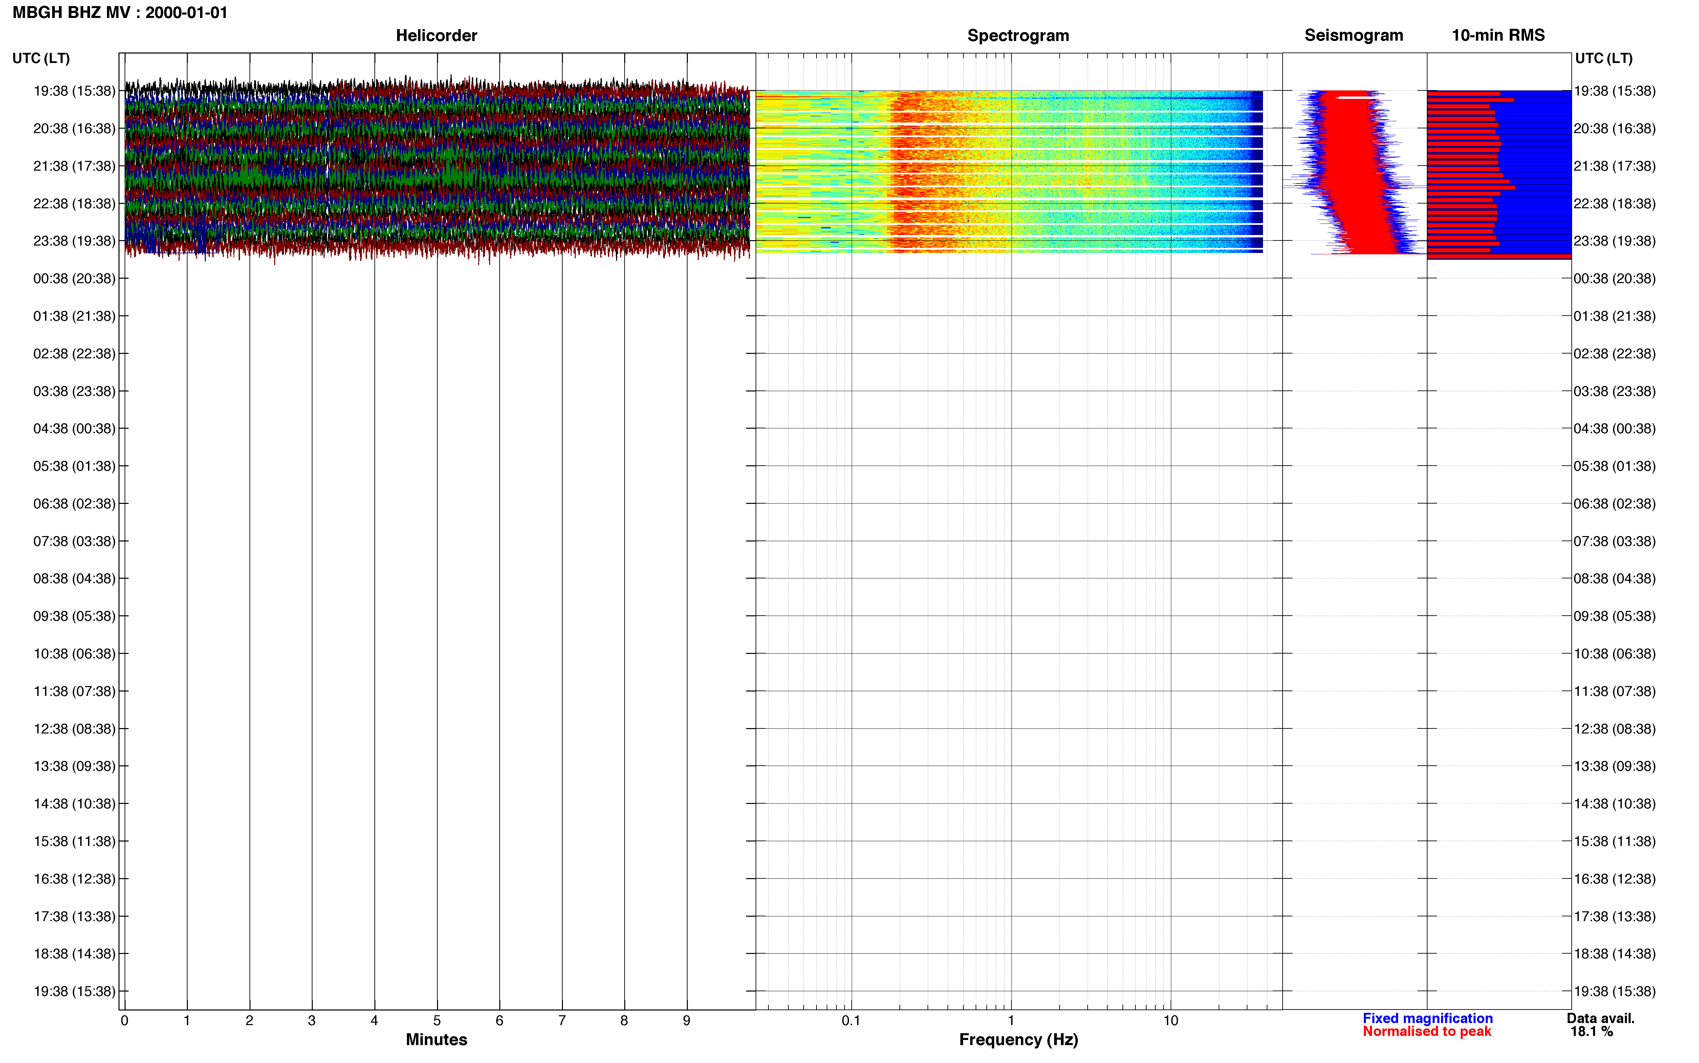Click the Data avail. label
Viewport: 1699px width, 1063px height.
pyautogui.click(x=1600, y=1018)
